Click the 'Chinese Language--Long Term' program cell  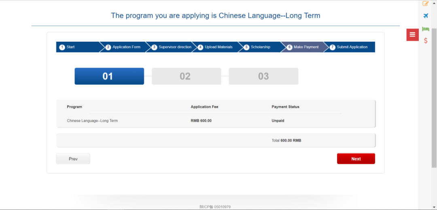pyautogui.click(x=92, y=121)
